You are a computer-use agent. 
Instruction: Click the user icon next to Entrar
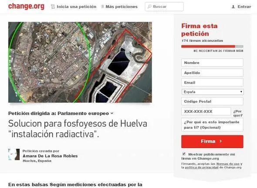(x=233, y=7)
